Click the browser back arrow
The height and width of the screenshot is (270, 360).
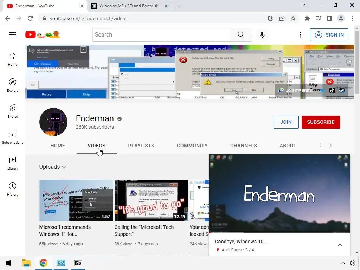(8, 18)
